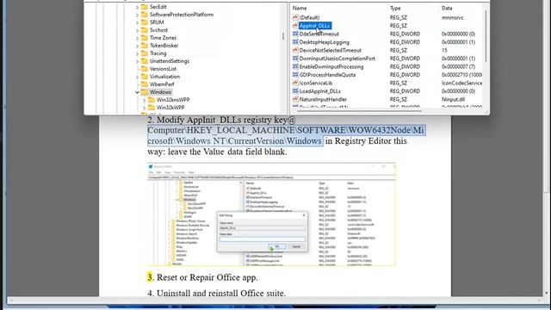
Task: Click the Svchost folder icon
Action: pyautogui.click(x=145, y=30)
